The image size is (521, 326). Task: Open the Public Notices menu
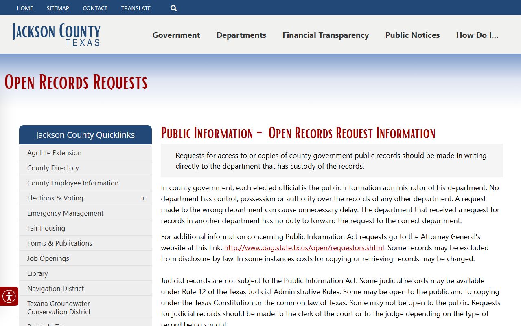click(412, 35)
